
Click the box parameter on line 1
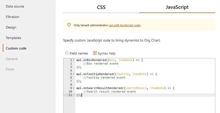tap(112, 60)
